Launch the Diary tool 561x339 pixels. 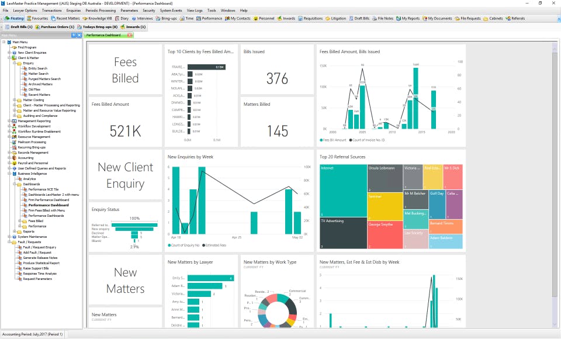click(122, 18)
